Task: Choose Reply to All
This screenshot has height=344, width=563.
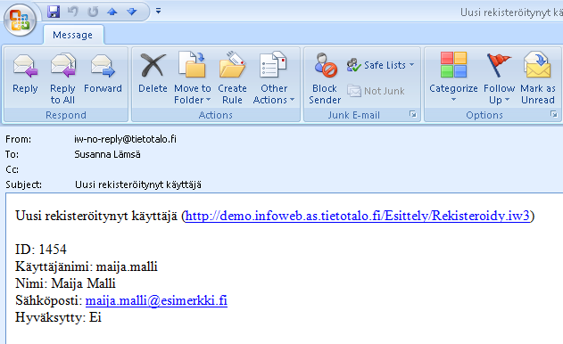Action: 62,78
